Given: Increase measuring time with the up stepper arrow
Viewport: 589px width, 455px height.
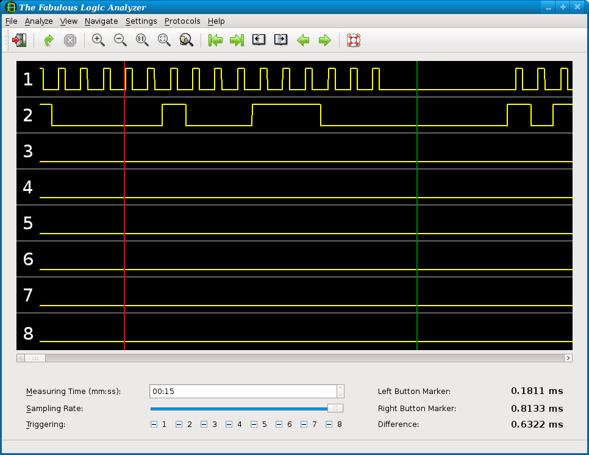Looking at the screenshot, I should coord(340,388).
